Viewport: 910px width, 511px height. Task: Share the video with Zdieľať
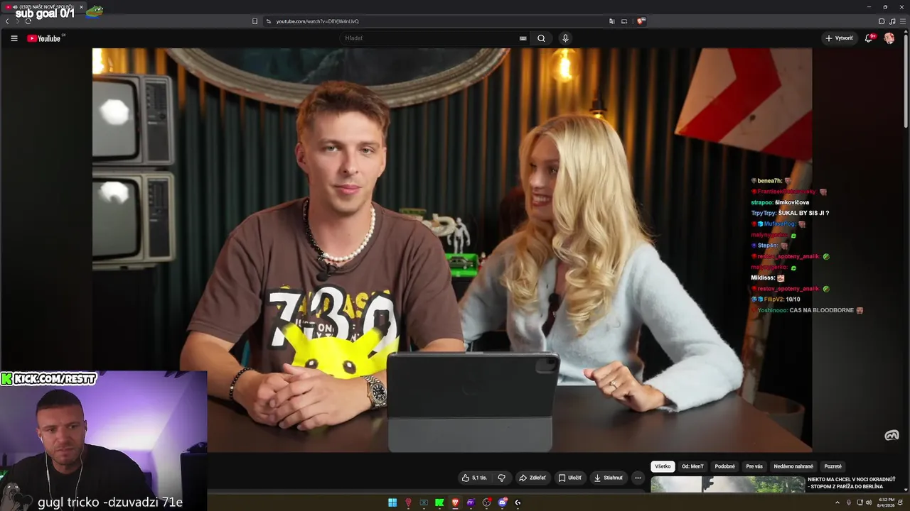click(532, 478)
